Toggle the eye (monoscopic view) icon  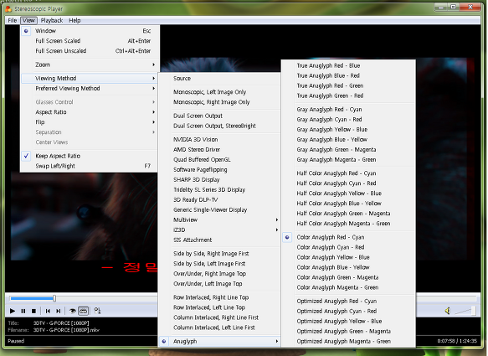(x=72, y=311)
